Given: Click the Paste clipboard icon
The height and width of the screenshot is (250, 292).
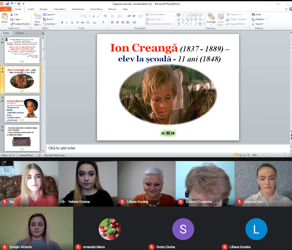Looking at the screenshot, I should pyautogui.click(x=4, y=17).
